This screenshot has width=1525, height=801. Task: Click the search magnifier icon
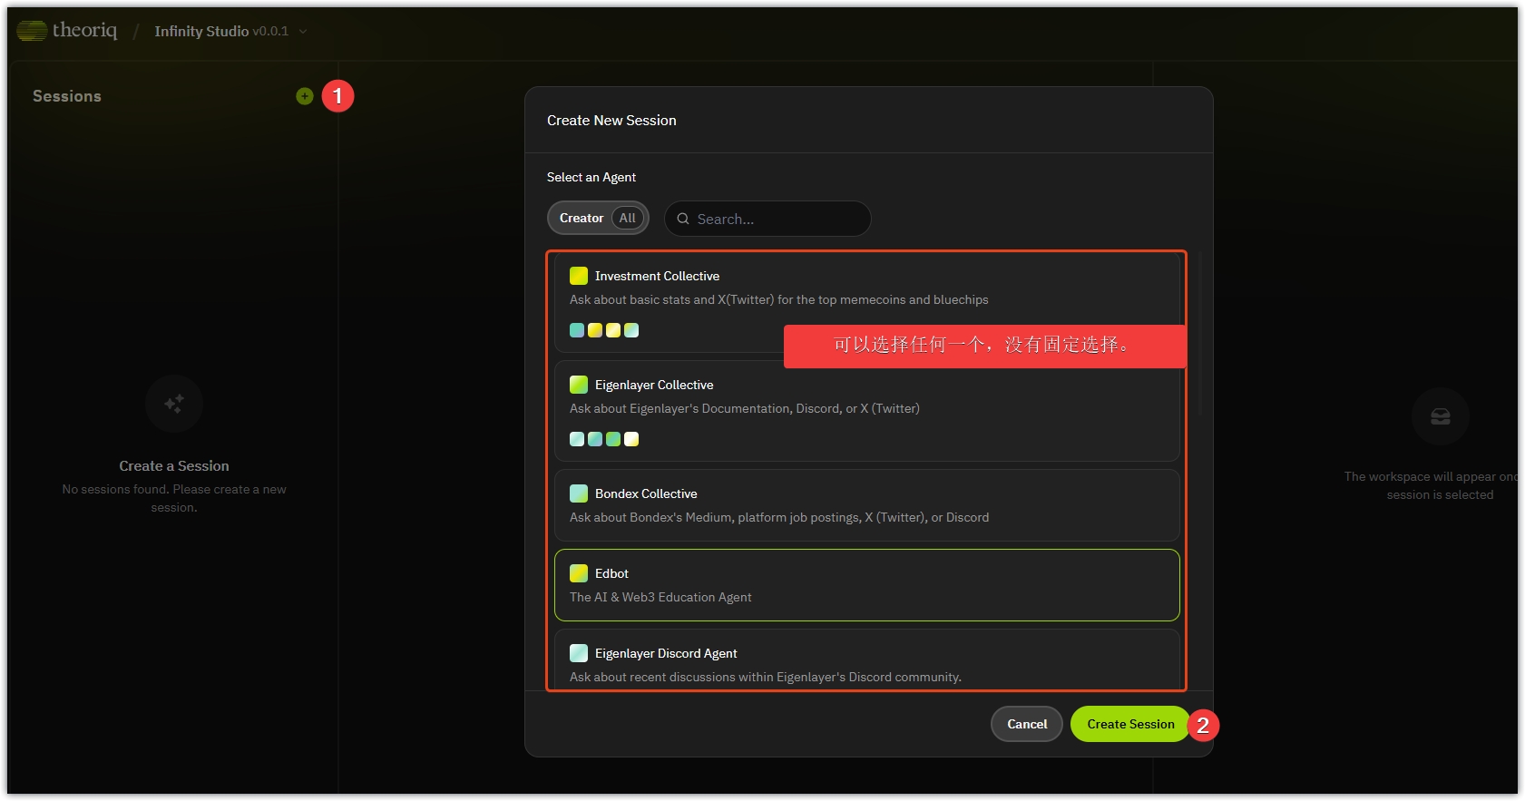point(683,219)
